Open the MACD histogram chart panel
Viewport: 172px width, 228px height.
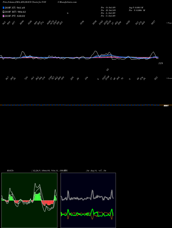[29, 200]
